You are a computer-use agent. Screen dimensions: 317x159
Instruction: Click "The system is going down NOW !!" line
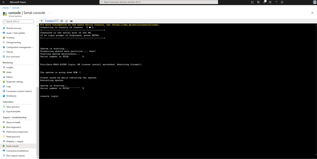pyautogui.click(x=61, y=72)
